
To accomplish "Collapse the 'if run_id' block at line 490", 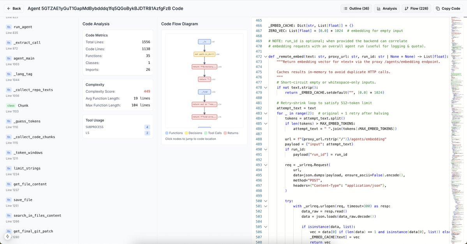I will [x=266, y=149].
